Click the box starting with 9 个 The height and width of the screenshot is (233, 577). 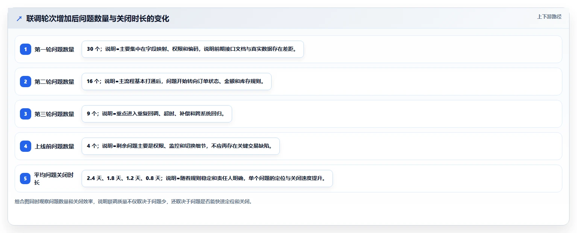(x=157, y=114)
